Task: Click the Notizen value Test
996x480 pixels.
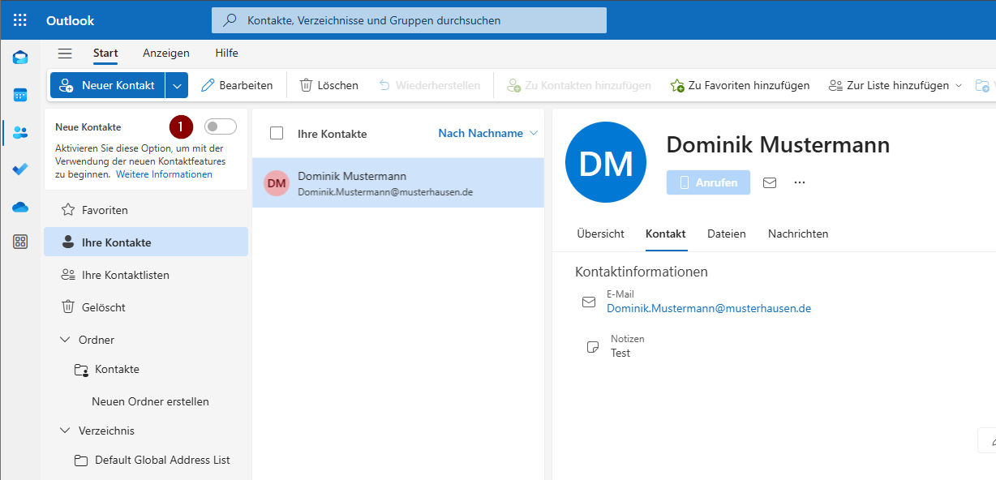Action: 620,353
